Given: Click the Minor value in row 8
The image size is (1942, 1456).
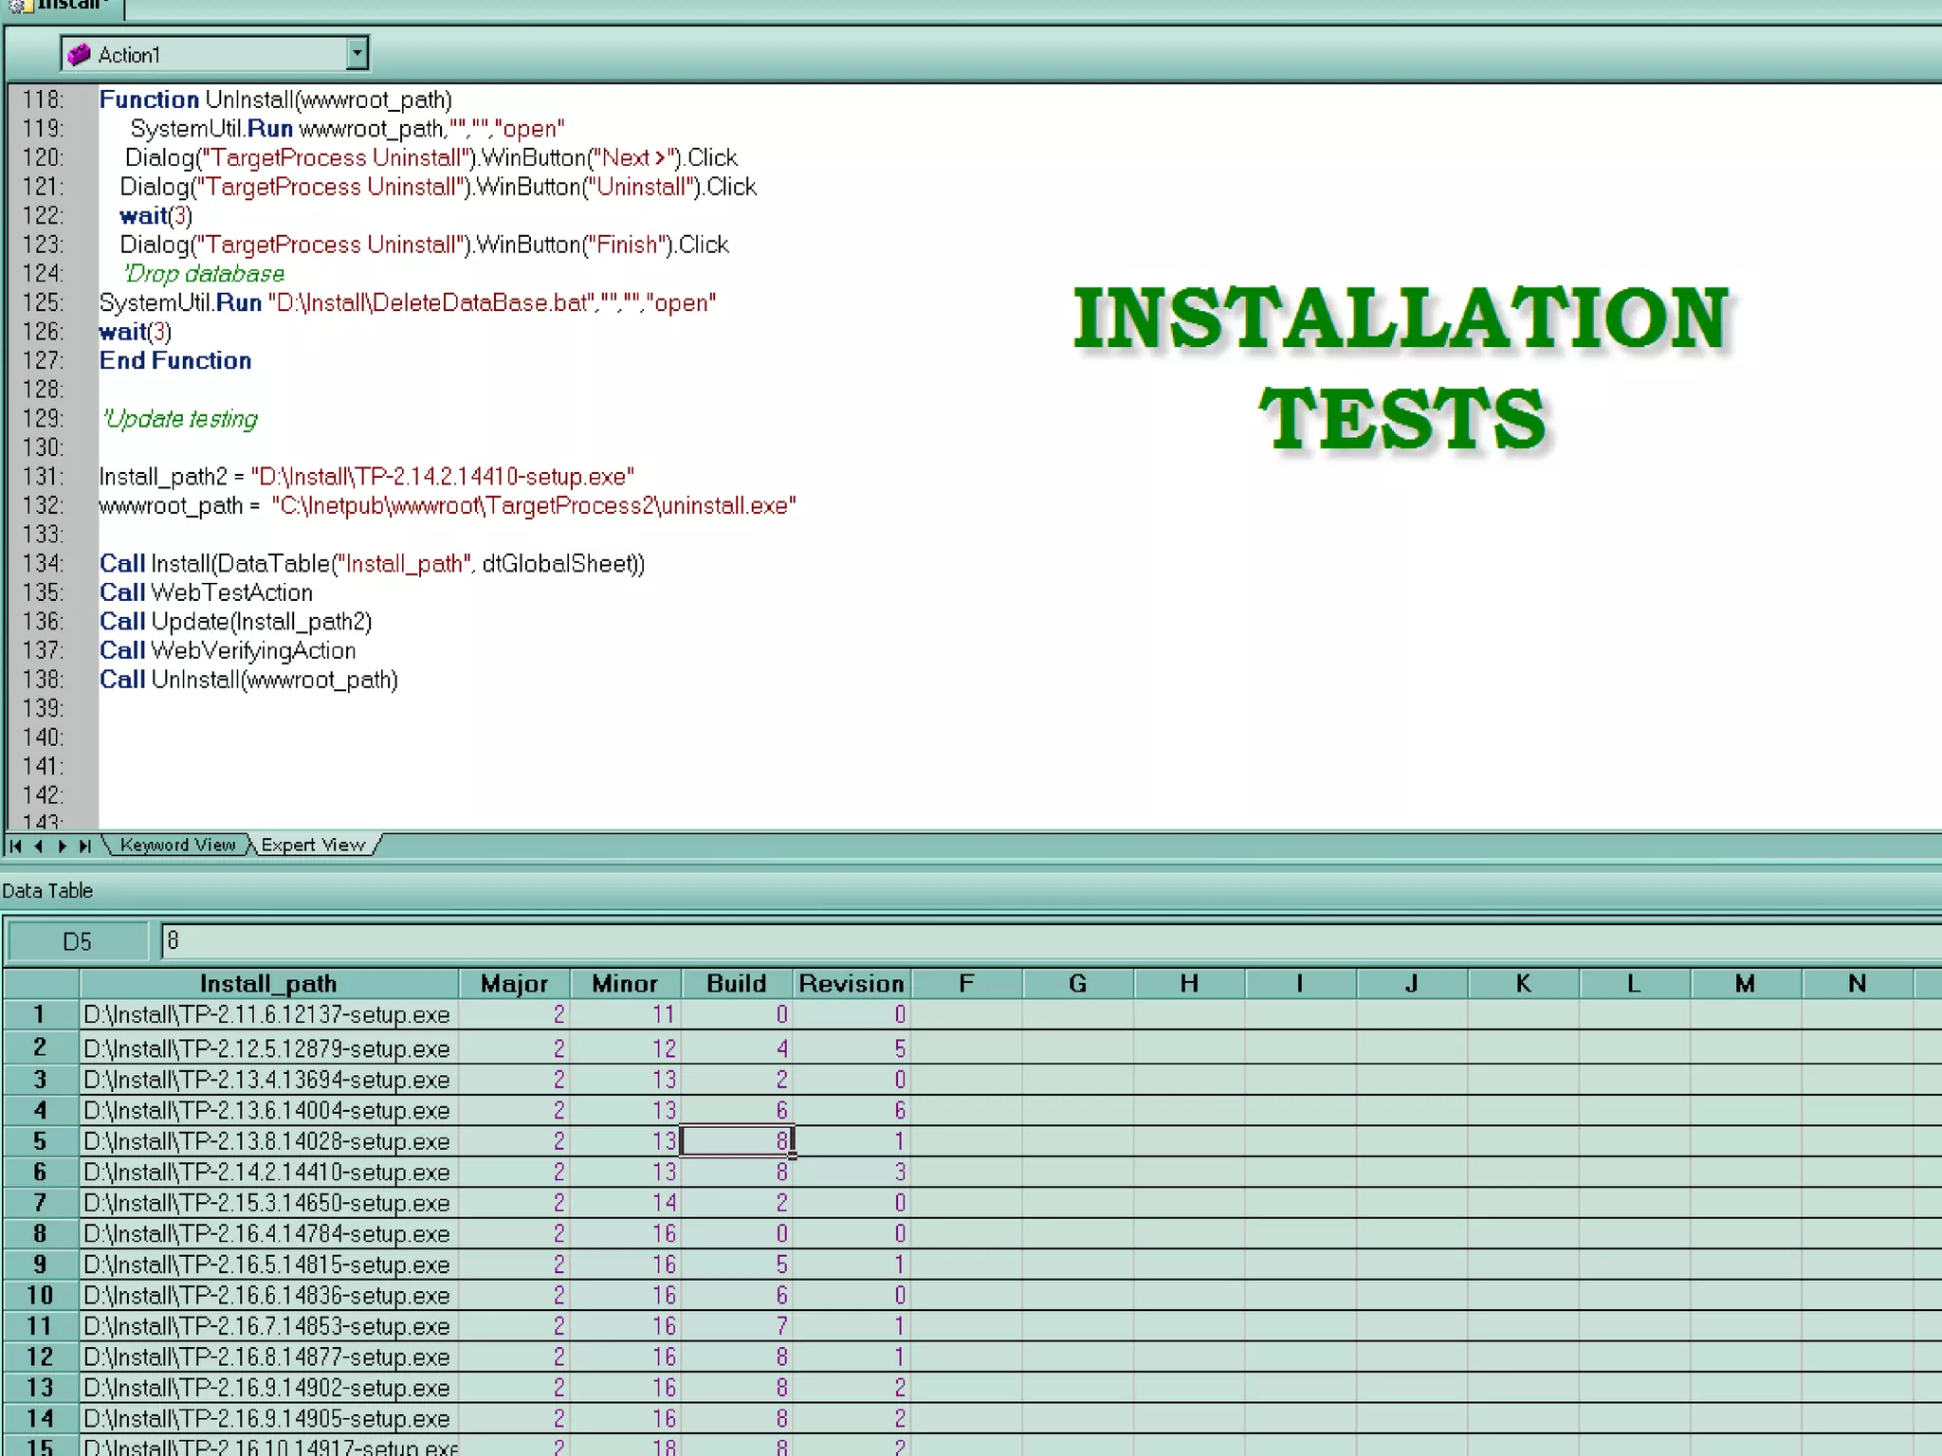Looking at the screenshot, I should point(663,1234).
